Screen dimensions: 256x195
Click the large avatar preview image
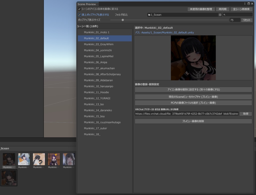click(193, 58)
